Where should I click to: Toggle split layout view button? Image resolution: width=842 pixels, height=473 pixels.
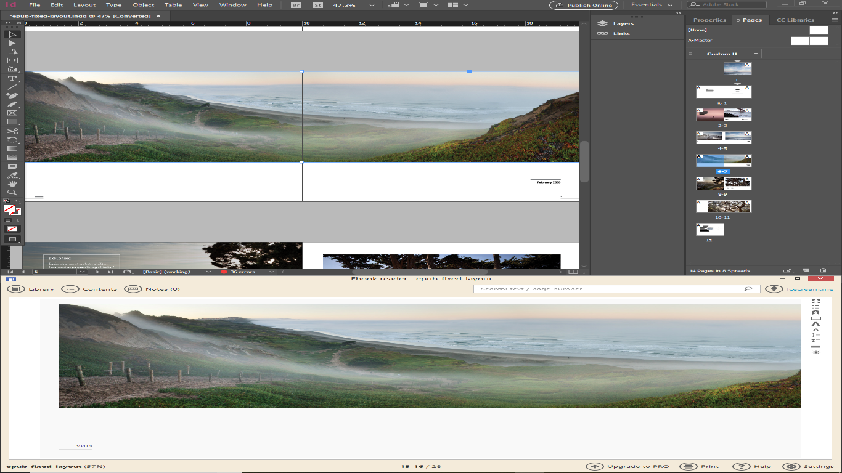[573, 272]
